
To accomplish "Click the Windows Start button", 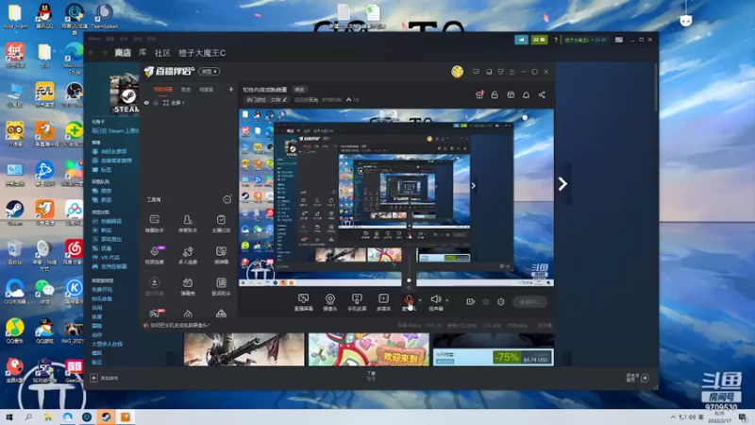I will point(8,417).
